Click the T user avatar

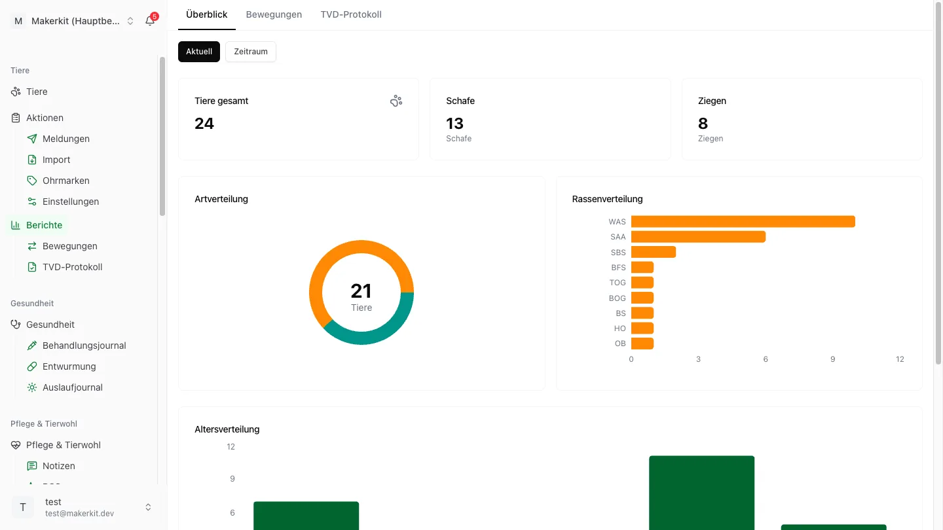pyautogui.click(x=23, y=507)
